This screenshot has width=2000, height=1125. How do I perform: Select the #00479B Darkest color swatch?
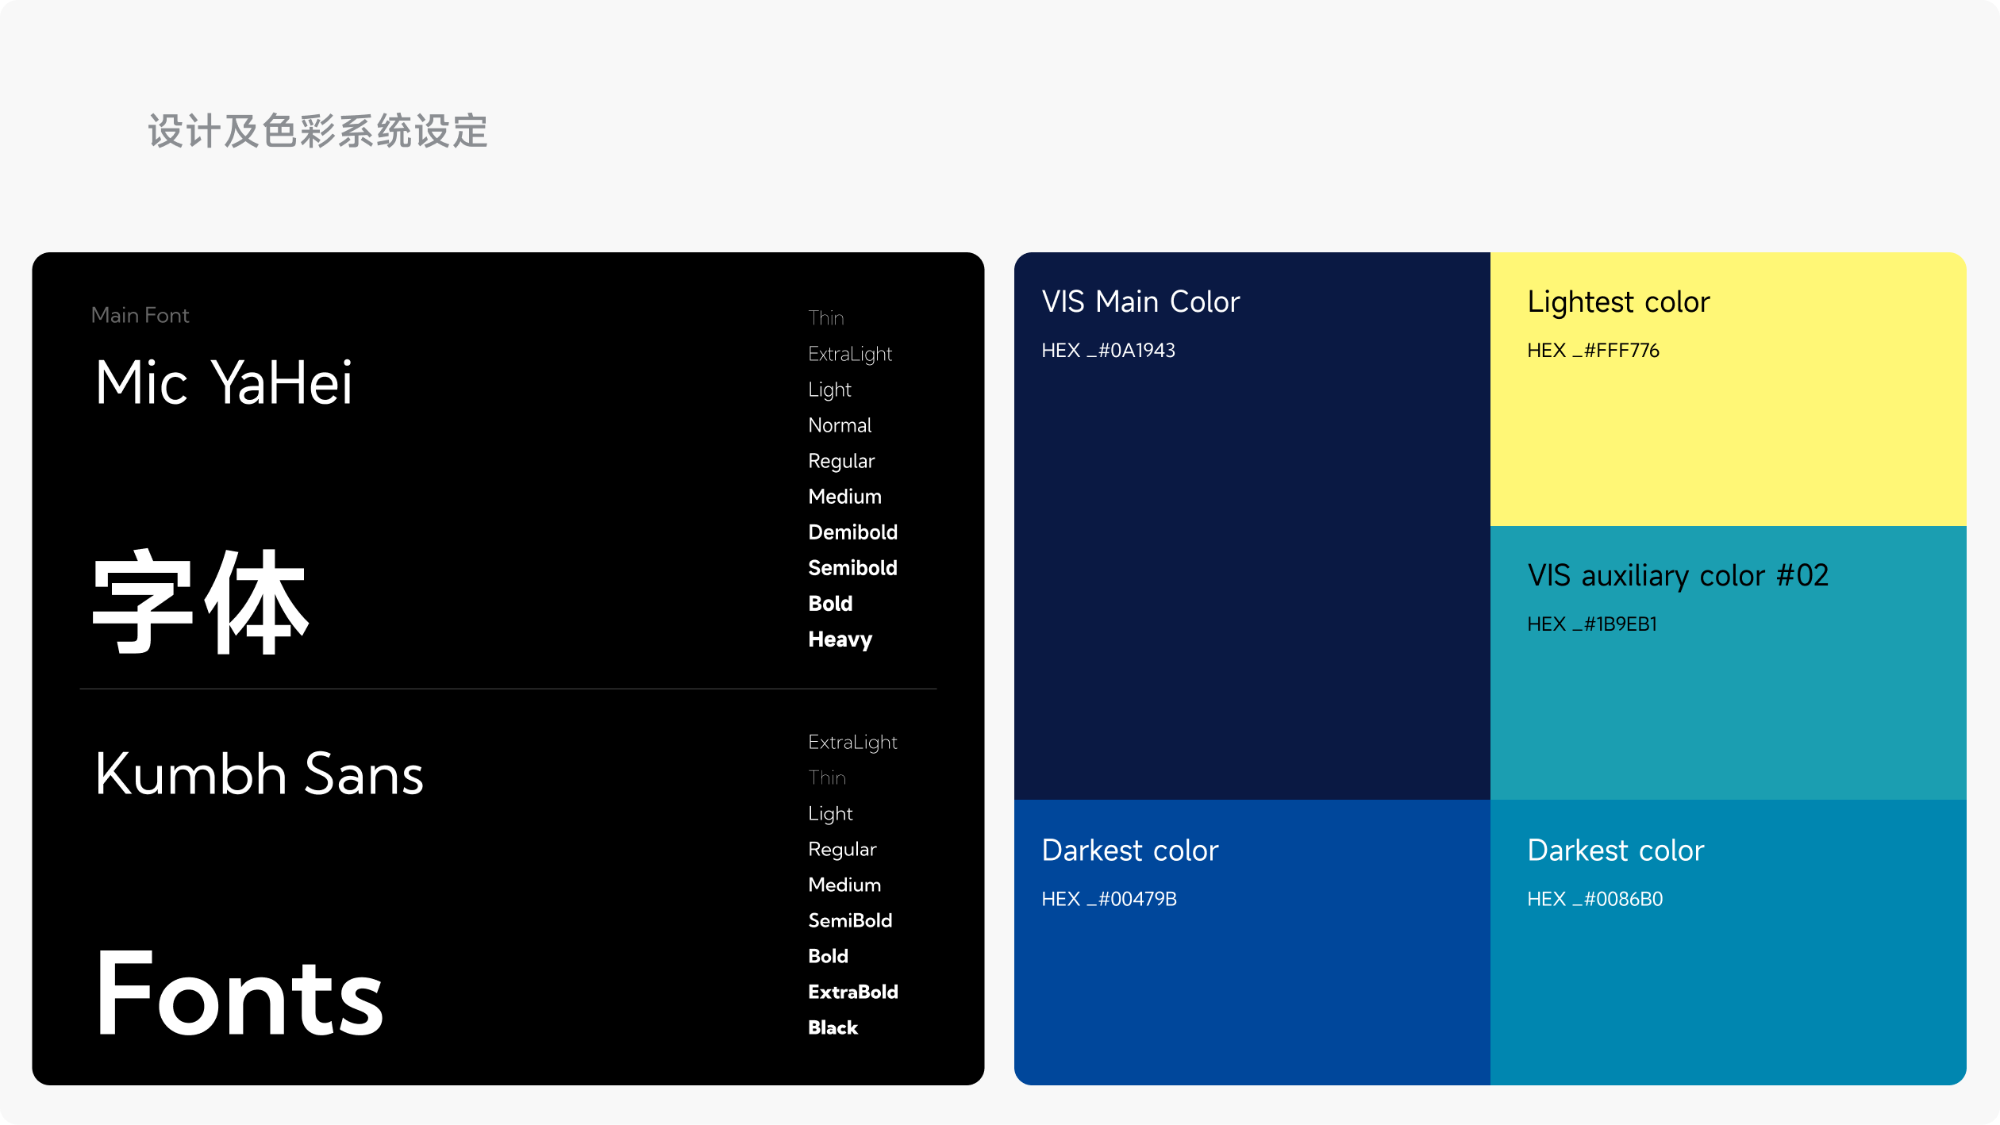click(1252, 984)
